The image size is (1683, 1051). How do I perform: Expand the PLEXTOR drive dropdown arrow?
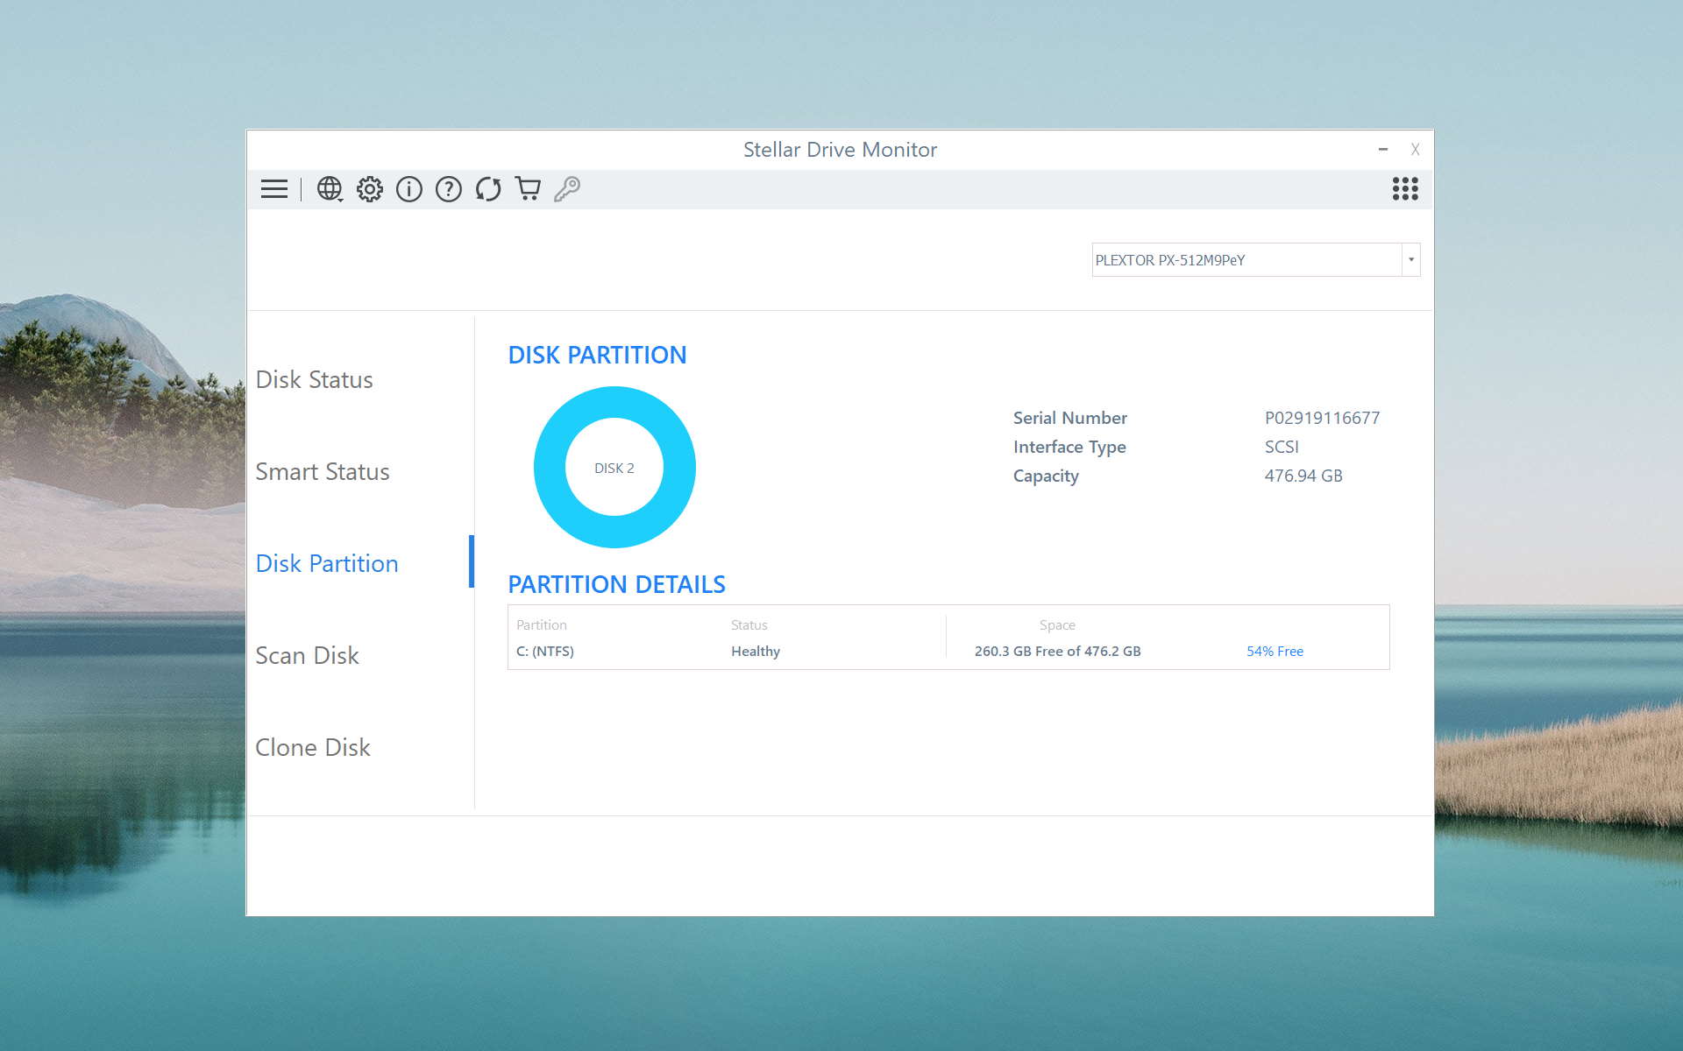pos(1410,260)
